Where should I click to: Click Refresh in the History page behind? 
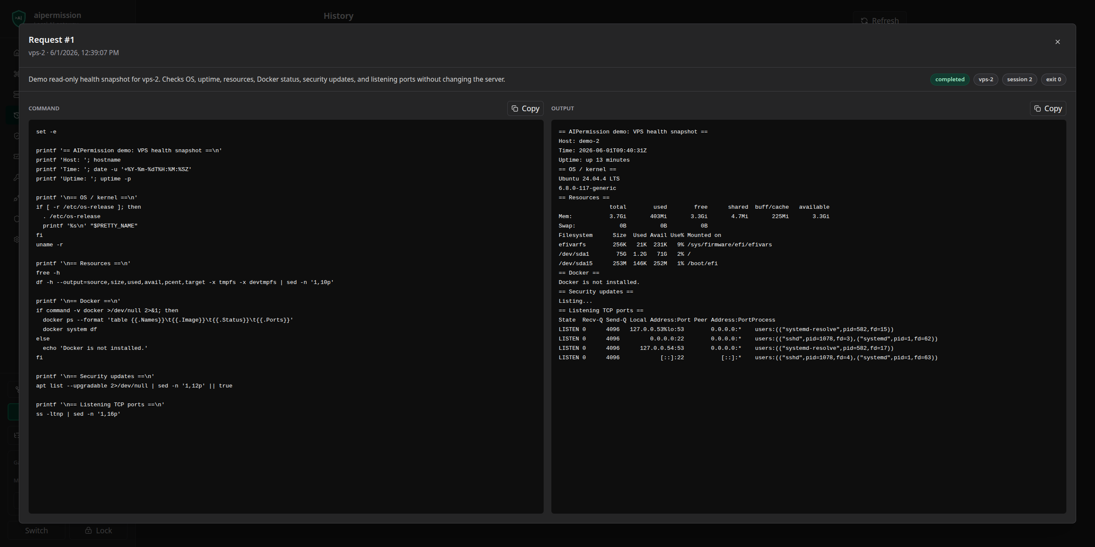(x=879, y=20)
